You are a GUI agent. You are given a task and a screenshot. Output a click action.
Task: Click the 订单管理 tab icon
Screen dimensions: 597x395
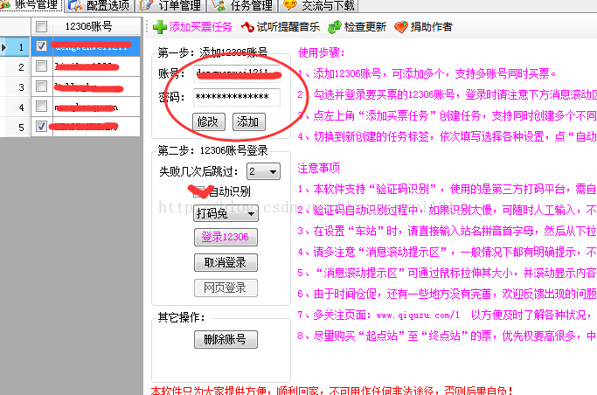[147, 5]
